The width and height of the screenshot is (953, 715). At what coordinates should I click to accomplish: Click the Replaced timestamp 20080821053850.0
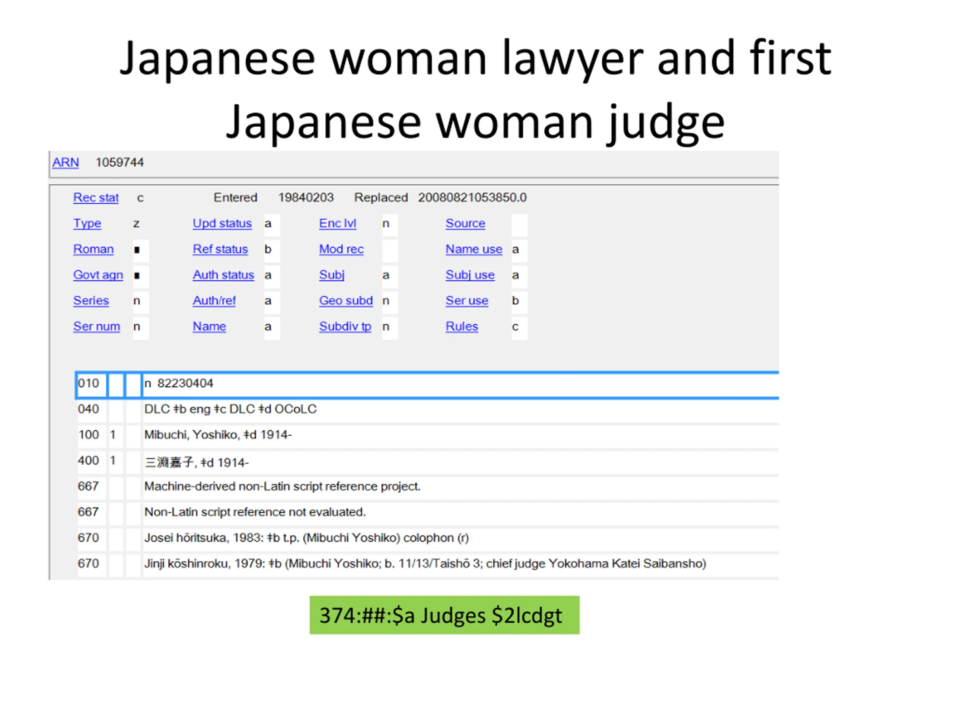tap(472, 197)
